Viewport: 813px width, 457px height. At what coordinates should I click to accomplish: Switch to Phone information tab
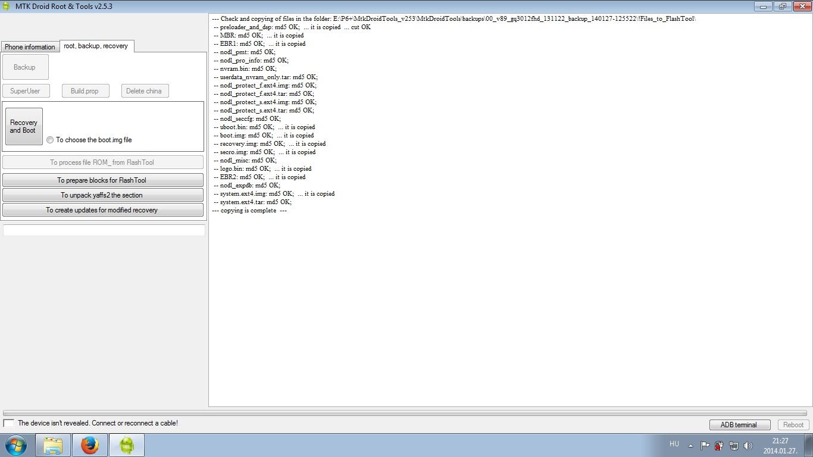click(30, 47)
